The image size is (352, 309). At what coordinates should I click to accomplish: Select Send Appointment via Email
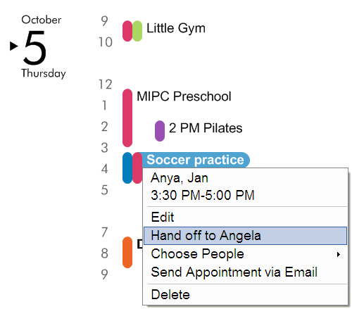click(245, 272)
